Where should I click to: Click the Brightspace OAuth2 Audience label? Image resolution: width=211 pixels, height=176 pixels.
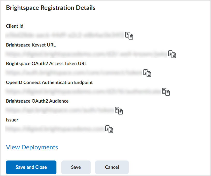click(37, 101)
